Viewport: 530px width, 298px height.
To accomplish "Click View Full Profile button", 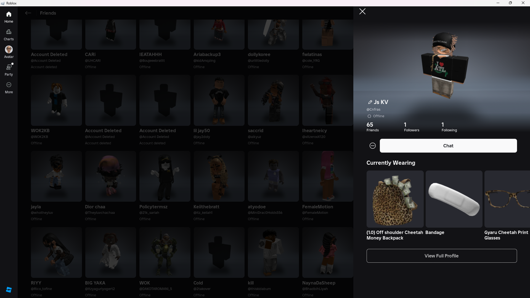I will click(441, 256).
